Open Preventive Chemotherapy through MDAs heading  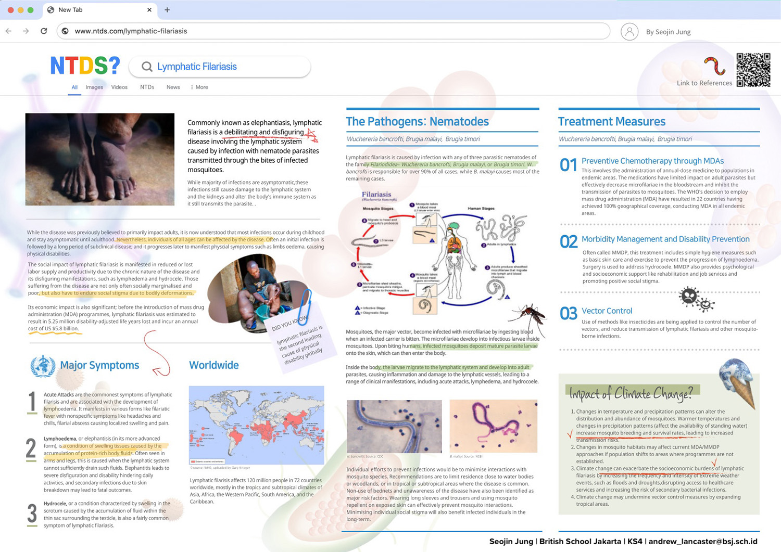coord(652,161)
